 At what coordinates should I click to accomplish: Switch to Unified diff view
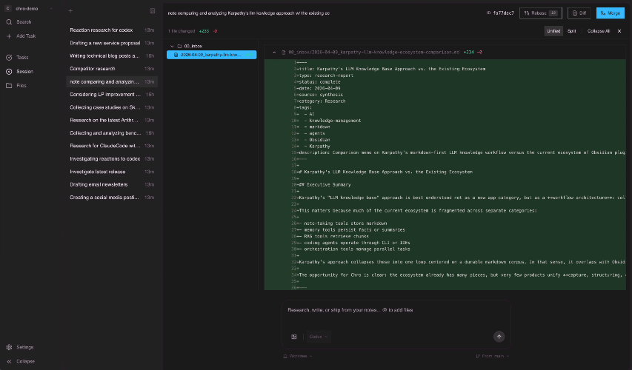[553, 31]
